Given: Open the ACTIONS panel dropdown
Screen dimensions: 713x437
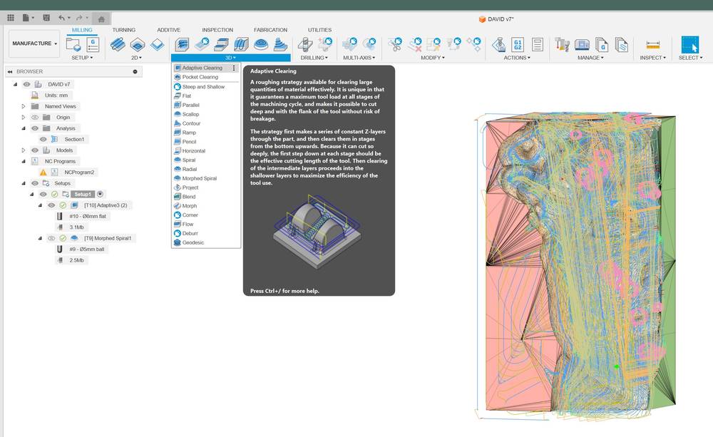Looking at the screenshot, I should (x=516, y=58).
